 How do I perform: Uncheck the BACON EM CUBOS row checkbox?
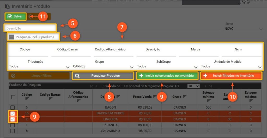pyautogui.click(x=13, y=113)
